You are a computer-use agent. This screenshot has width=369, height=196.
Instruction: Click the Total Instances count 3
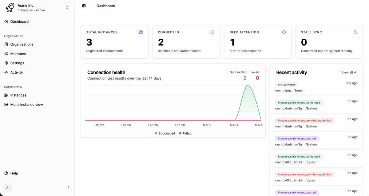[89, 42]
